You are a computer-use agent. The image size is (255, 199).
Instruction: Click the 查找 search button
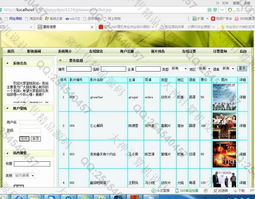(x=242, y=68)
